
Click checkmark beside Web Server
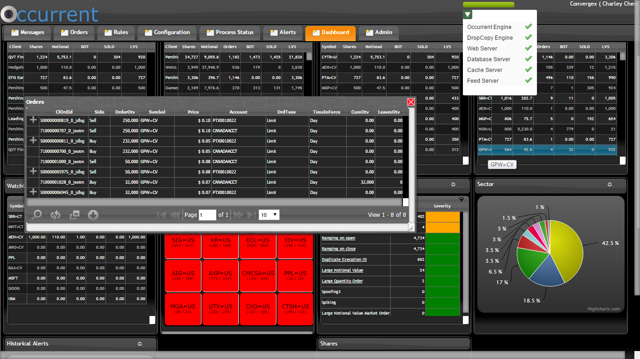528,48
